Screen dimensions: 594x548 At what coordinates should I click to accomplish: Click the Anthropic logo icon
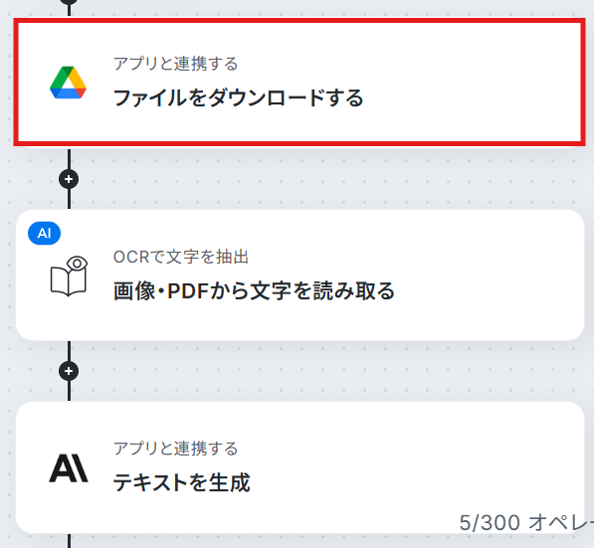point(69,468)
